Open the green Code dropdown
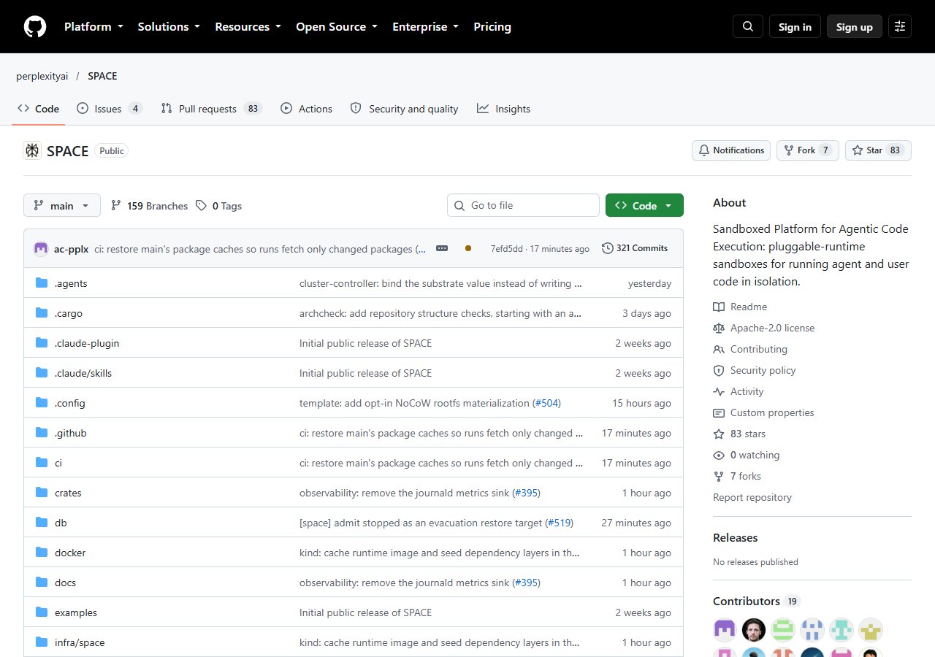The image size is (935, 657). point(644,206)
